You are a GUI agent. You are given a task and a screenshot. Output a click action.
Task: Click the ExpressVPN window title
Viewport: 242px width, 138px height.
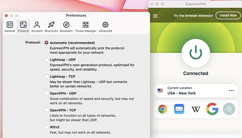pos(195,4)
